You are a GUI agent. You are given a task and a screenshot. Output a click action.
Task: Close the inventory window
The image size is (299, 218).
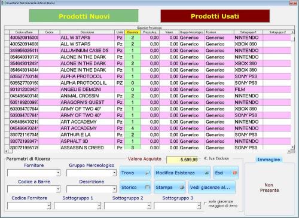pyautogui.click(x=293, y=3)
